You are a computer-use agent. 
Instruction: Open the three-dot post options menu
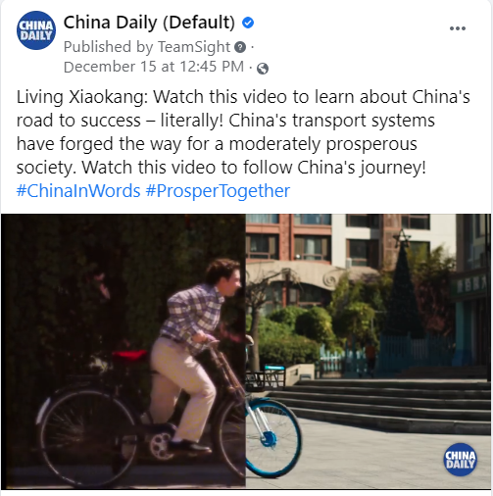click(x=458, y=28)
